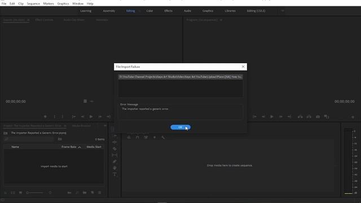Screen dimensions: 361x203
Task: Select the Slip tool
Action: [115, 155]
